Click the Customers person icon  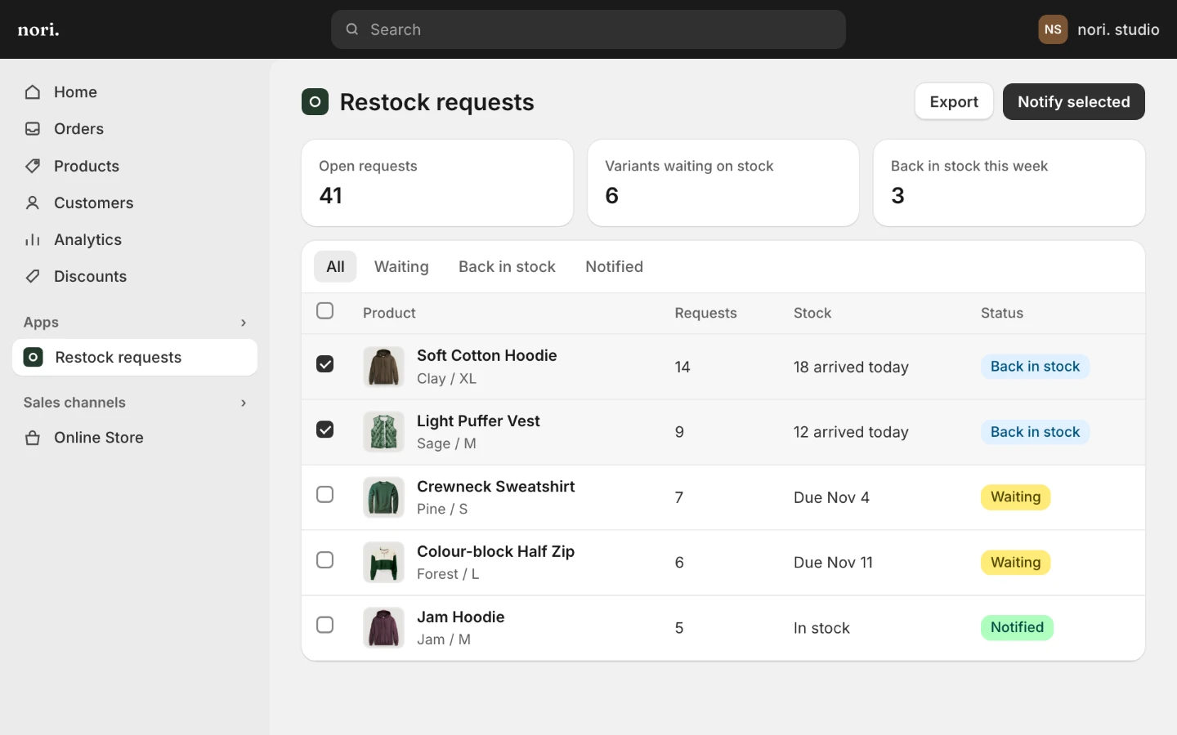pos(33,203)
